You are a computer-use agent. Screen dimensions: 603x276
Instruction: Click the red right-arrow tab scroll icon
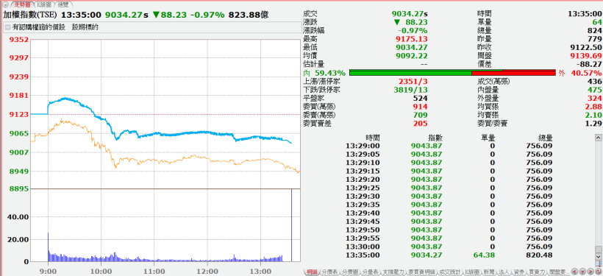tap(591, 272)
